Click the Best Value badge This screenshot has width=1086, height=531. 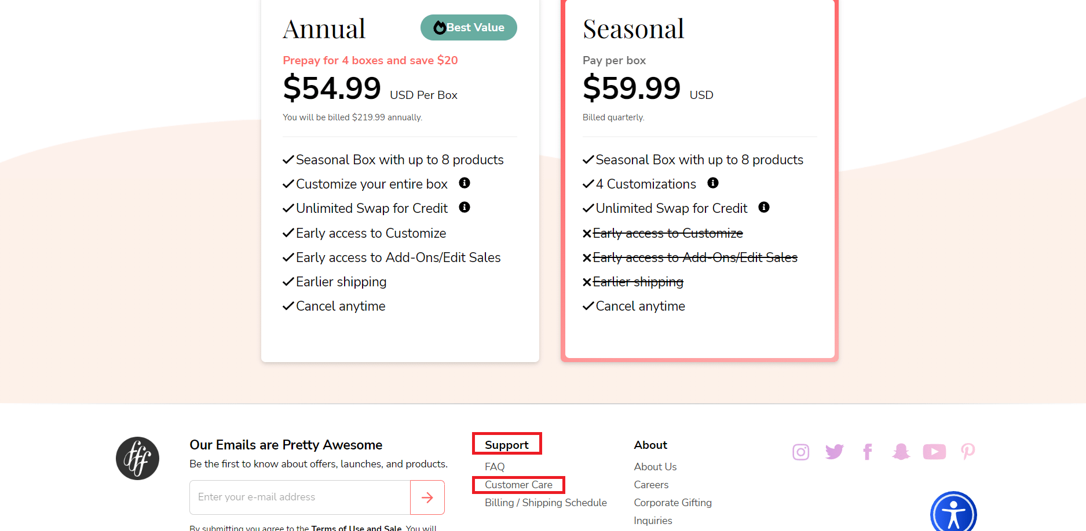[x=468, y=27]
